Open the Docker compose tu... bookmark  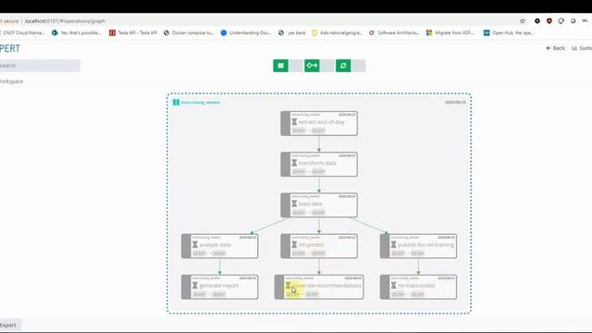click(x=189, y=33)
